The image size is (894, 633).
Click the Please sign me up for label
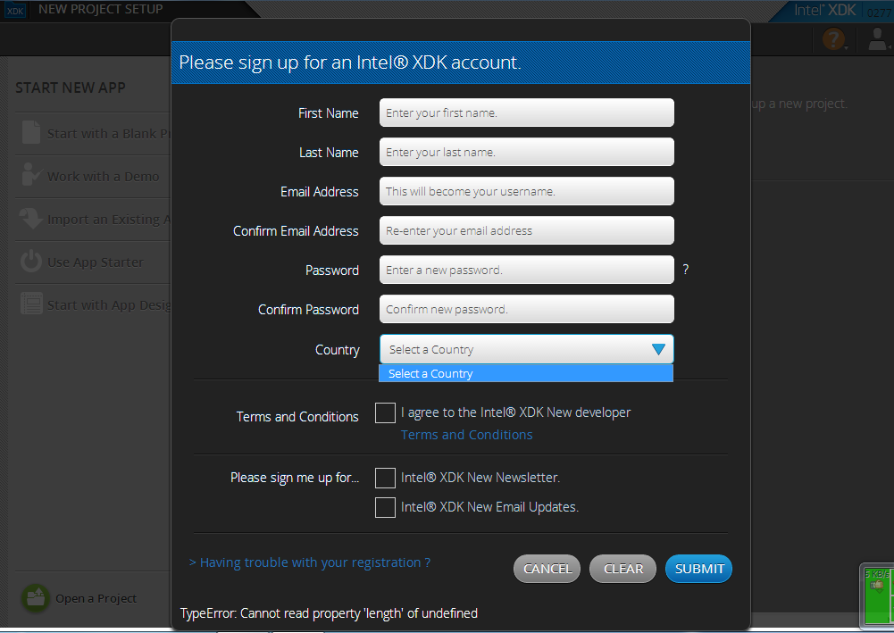pyautogui.click(x=295, y=478)
